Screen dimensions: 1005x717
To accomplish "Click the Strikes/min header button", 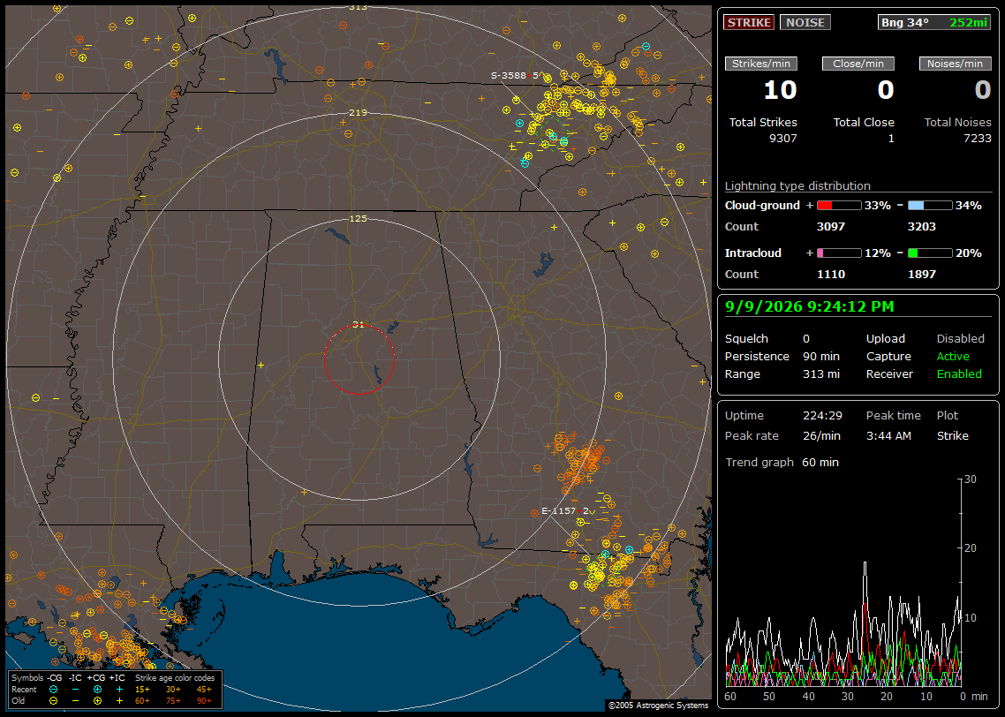I will click(760, 64).
